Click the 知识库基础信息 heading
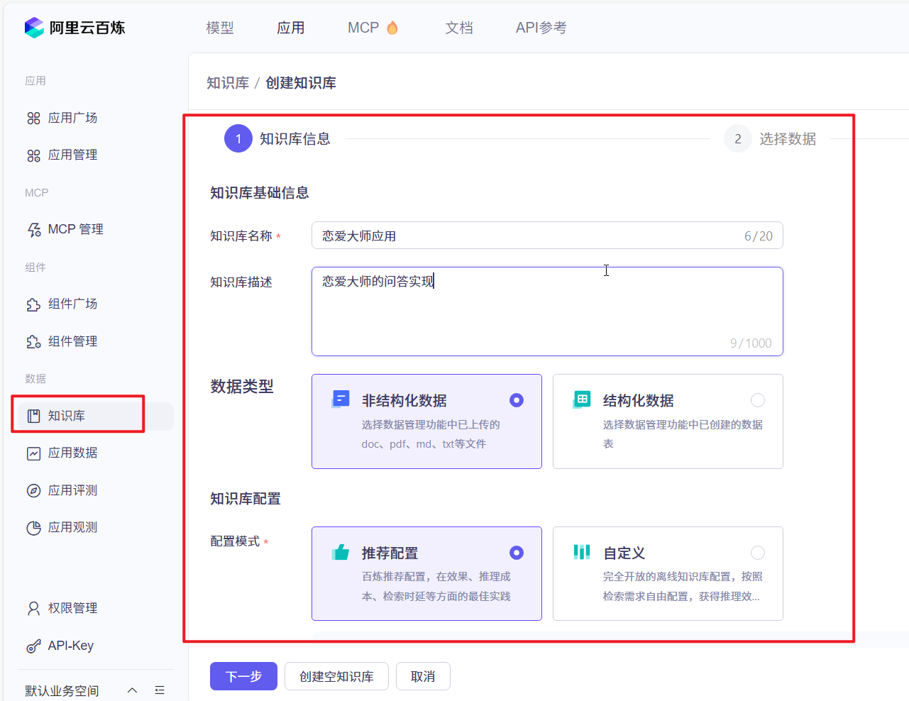This screenshot has height=701, width=909. pos(260,193)
